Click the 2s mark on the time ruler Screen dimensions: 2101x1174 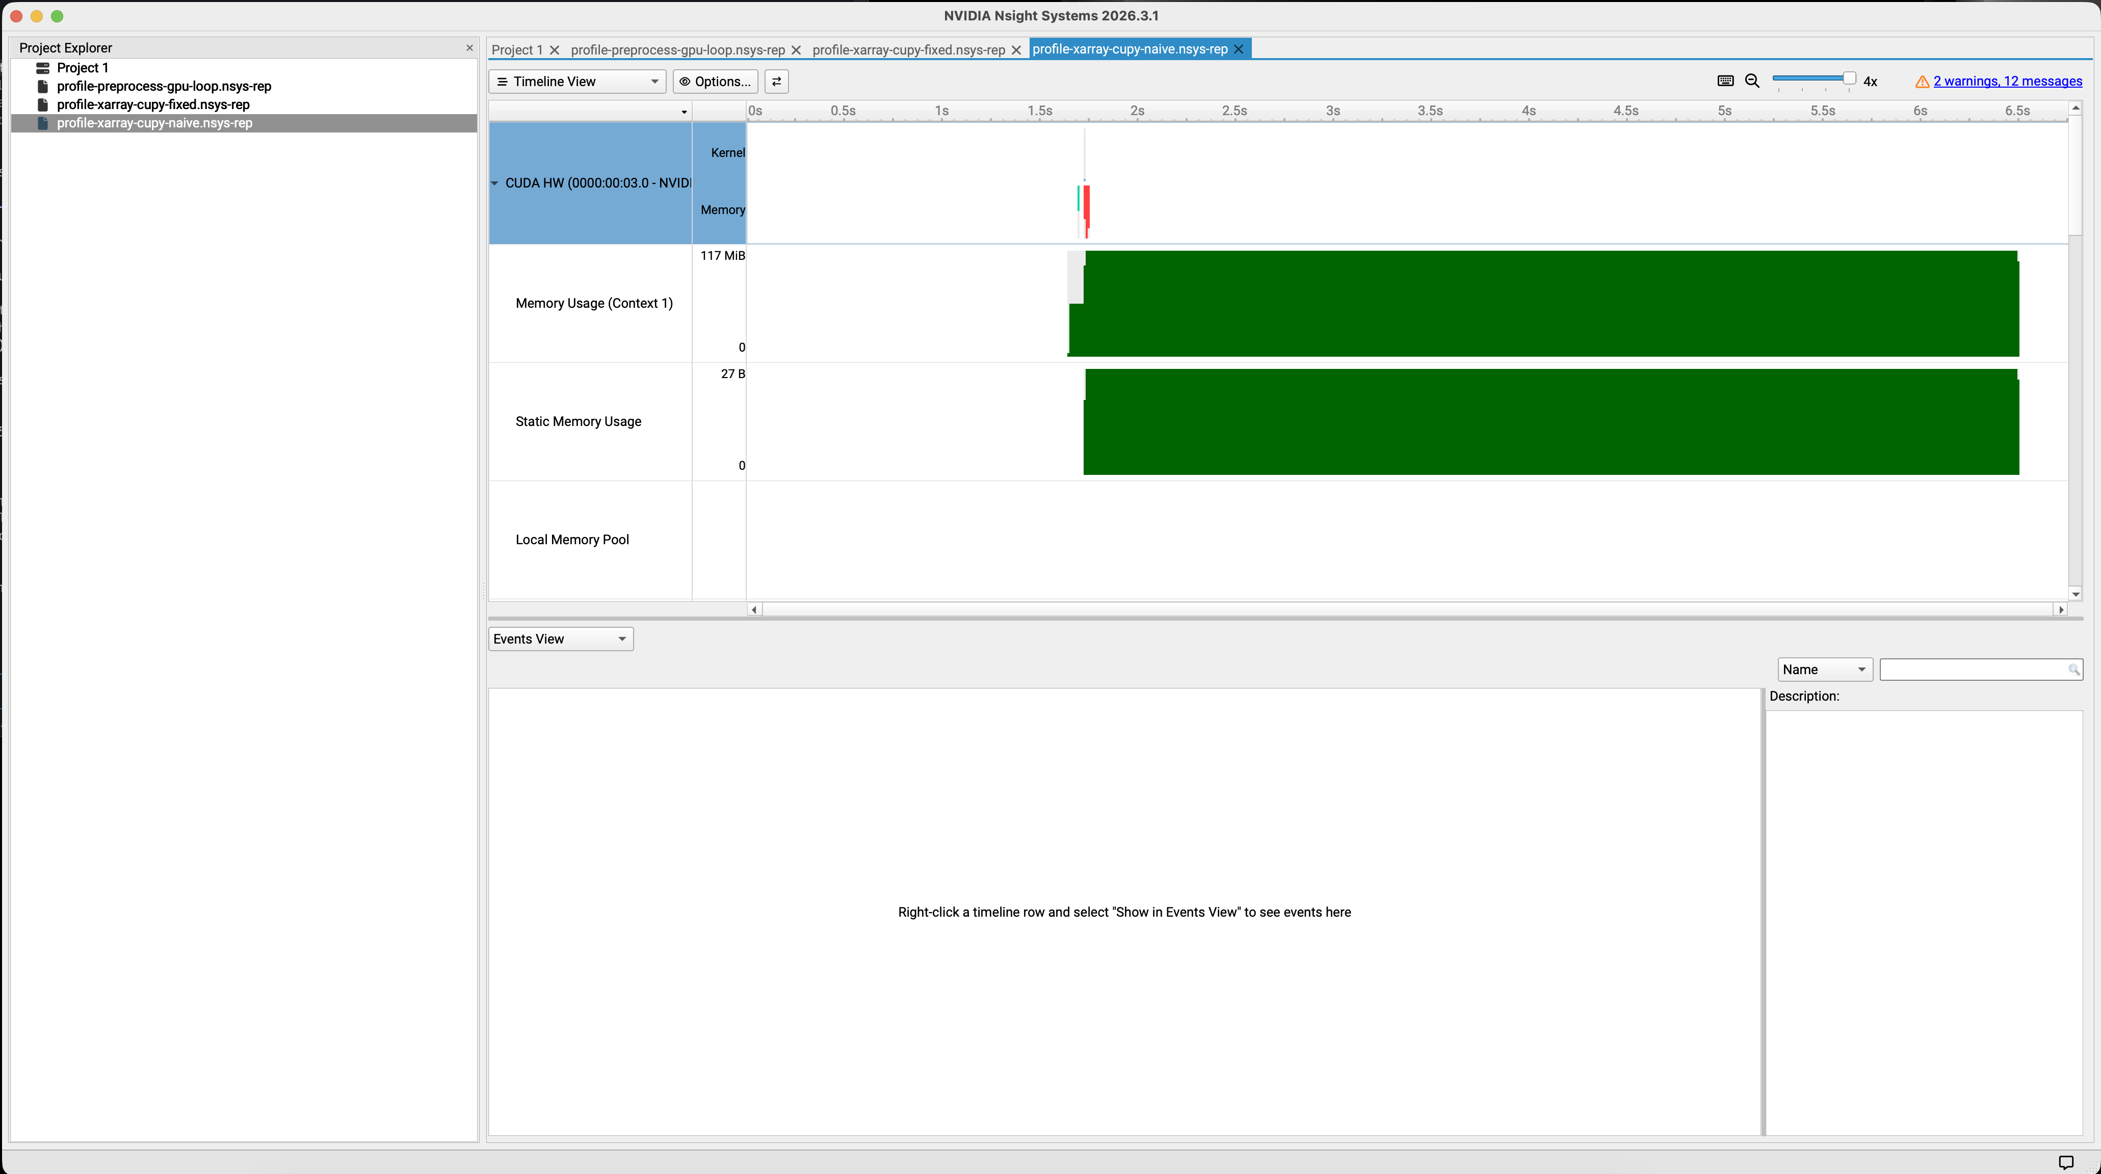(x=1137, y=111)
